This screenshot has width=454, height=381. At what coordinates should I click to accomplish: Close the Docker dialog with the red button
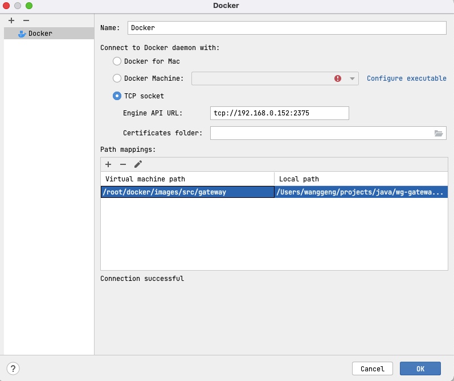[x=6, y=6]
